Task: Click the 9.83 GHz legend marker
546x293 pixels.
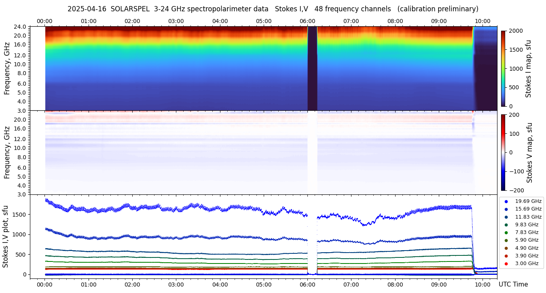Action: tap(506, 225)
